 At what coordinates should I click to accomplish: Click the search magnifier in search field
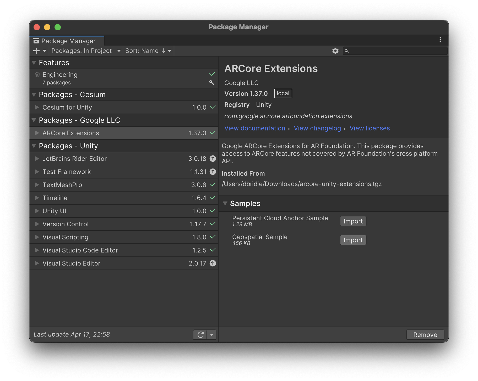click(x=346, y=51)
